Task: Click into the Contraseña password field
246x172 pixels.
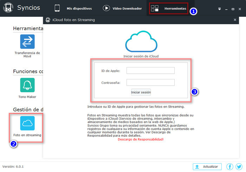Action: pyautogui.click(x=150, y=83)
